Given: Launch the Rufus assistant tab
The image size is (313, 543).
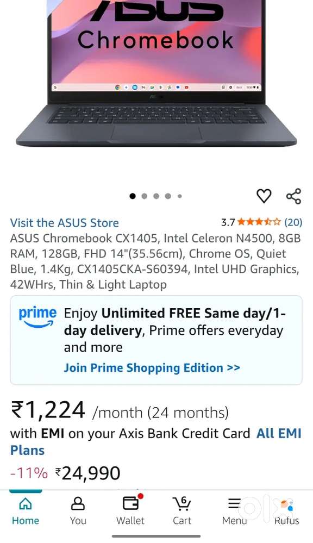Looking at the screenshot, I should click(x=287, y=511).
